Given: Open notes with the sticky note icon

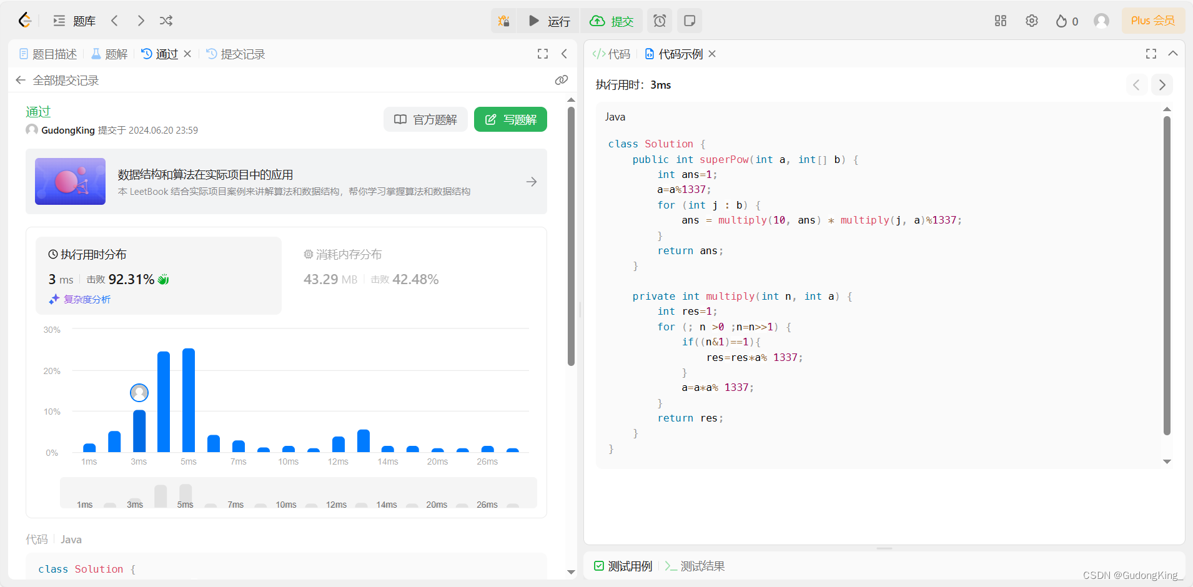Looking at the screenshot, I should tap(690, 21).
